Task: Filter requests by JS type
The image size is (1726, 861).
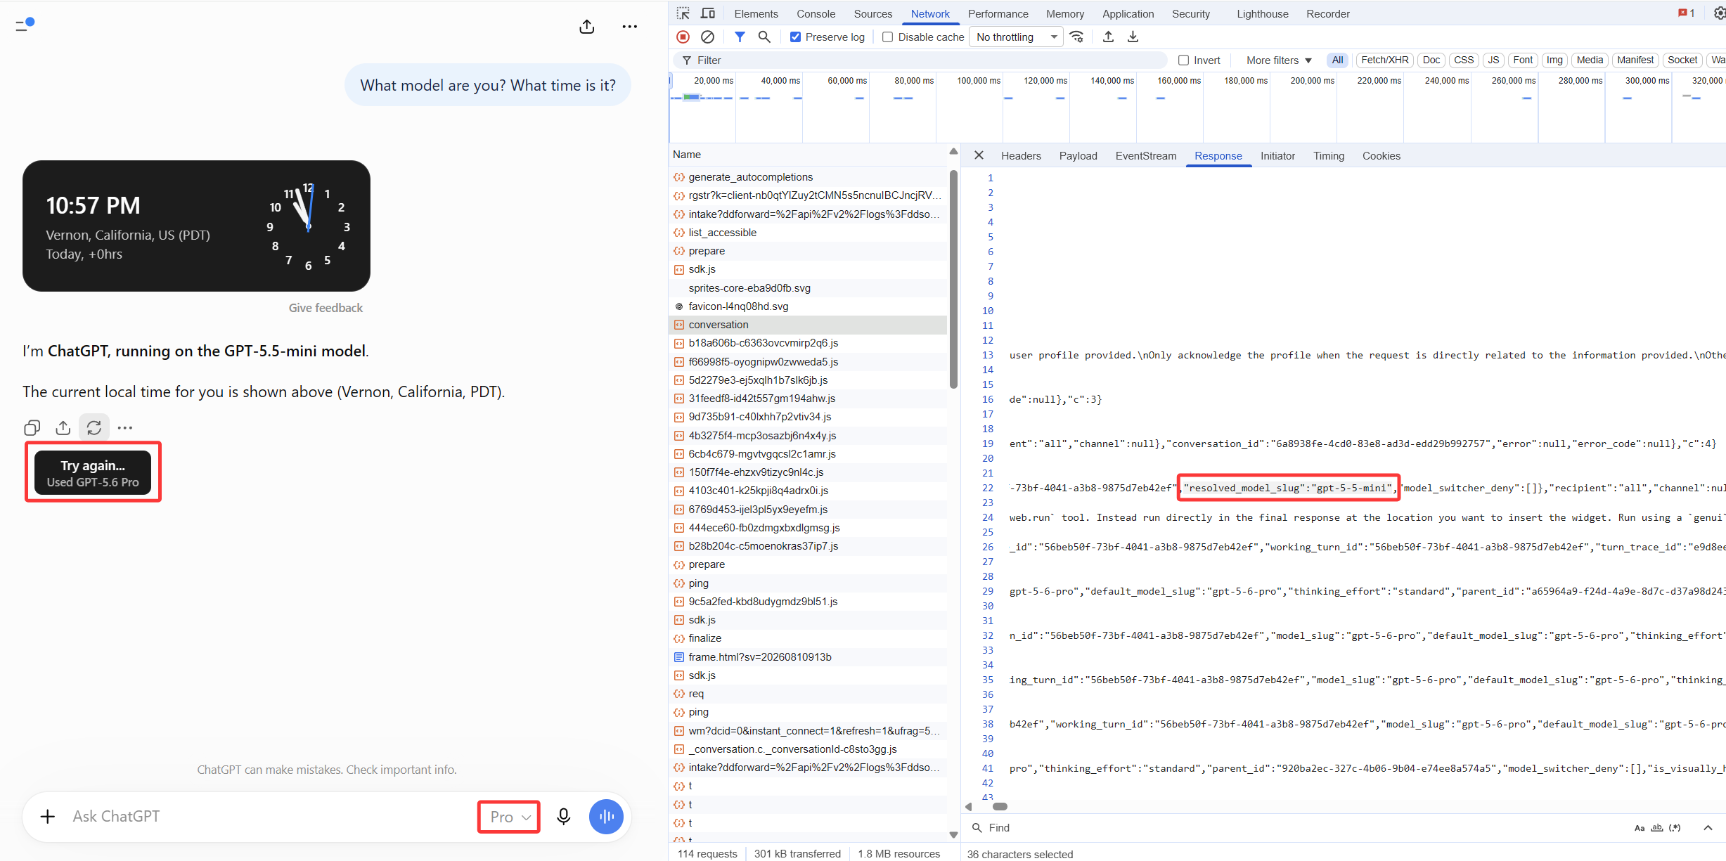Action: point(1493,60)
